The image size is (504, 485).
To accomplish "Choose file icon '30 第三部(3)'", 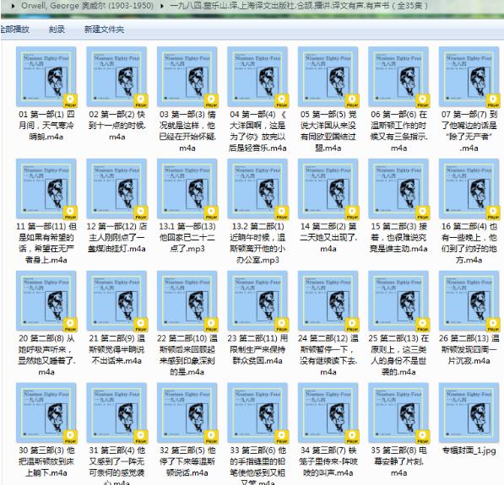I will click(46, 412).
